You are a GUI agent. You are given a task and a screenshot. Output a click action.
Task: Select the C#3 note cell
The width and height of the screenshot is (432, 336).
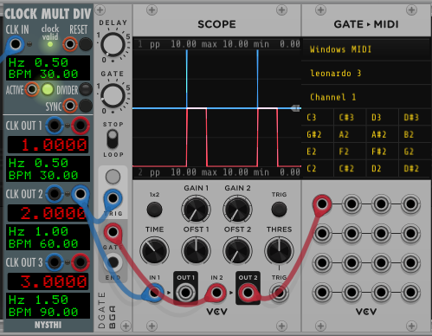point(350,117)
